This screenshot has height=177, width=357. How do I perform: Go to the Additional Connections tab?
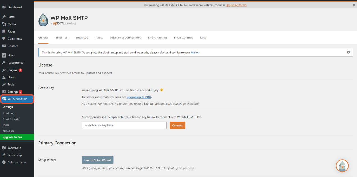pyautogui.click(x=125, y=38)
